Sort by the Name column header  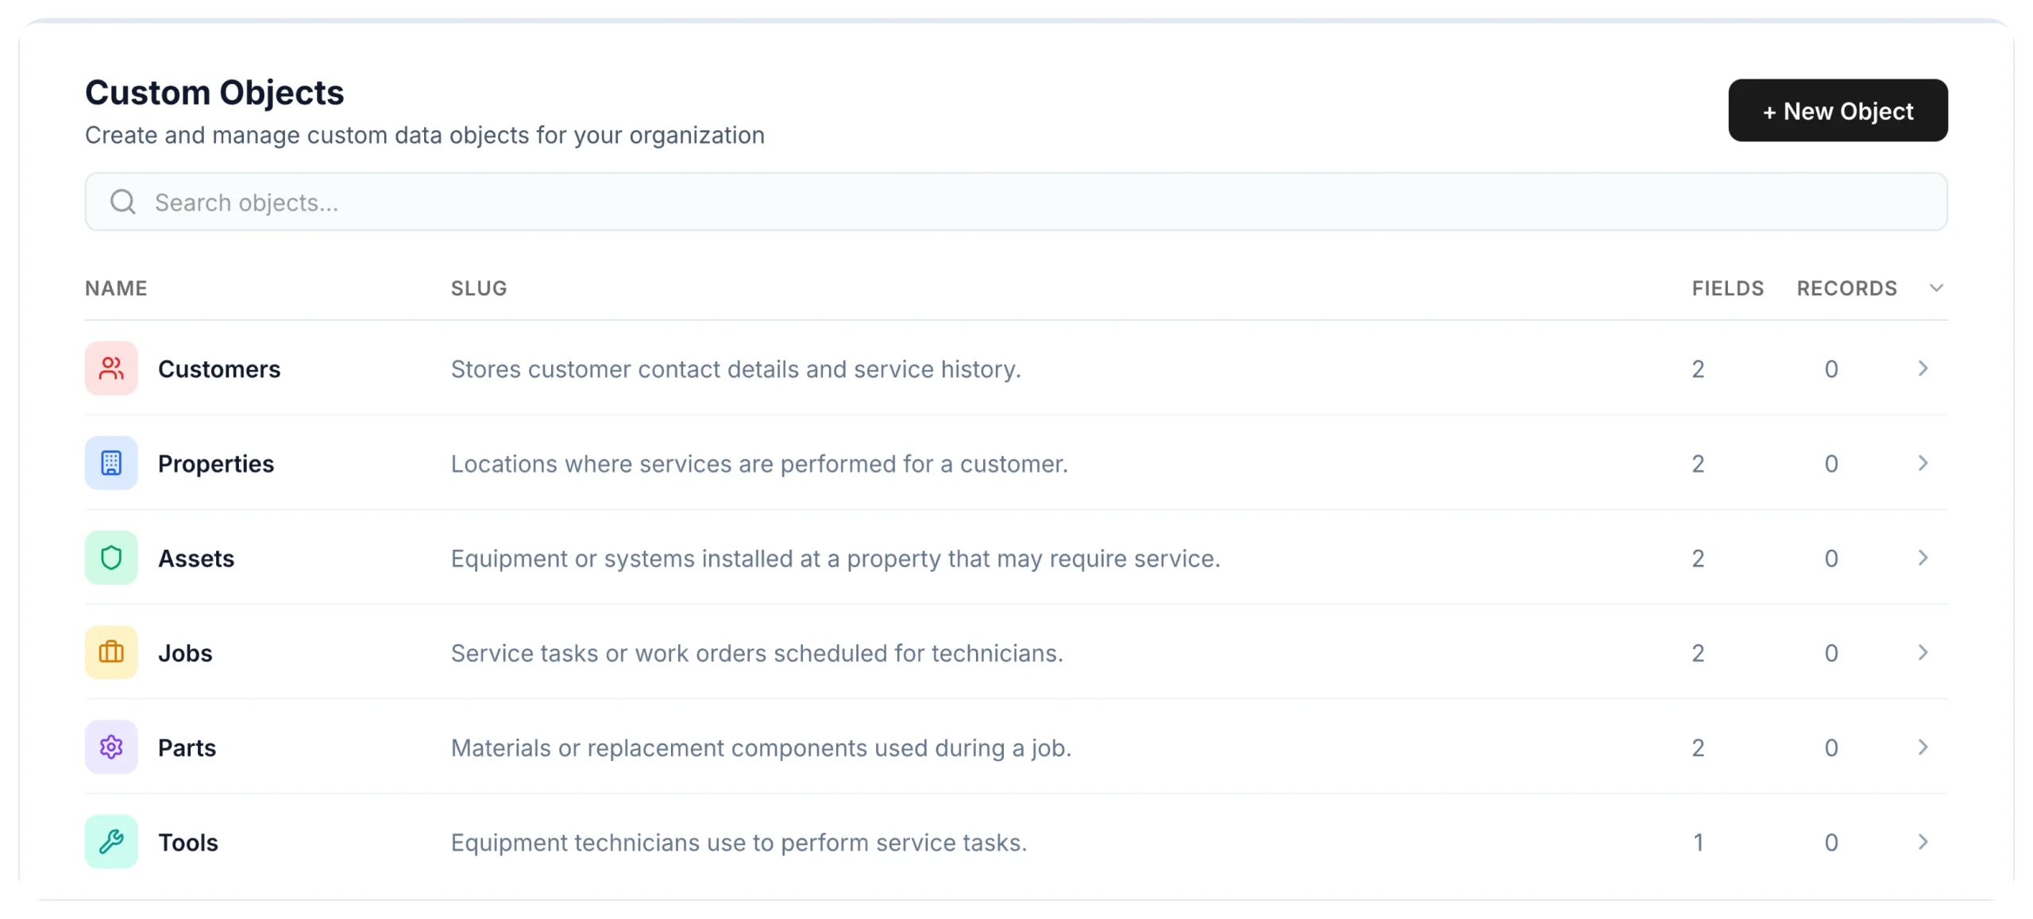pyautogui.click(x=116, y=288)
